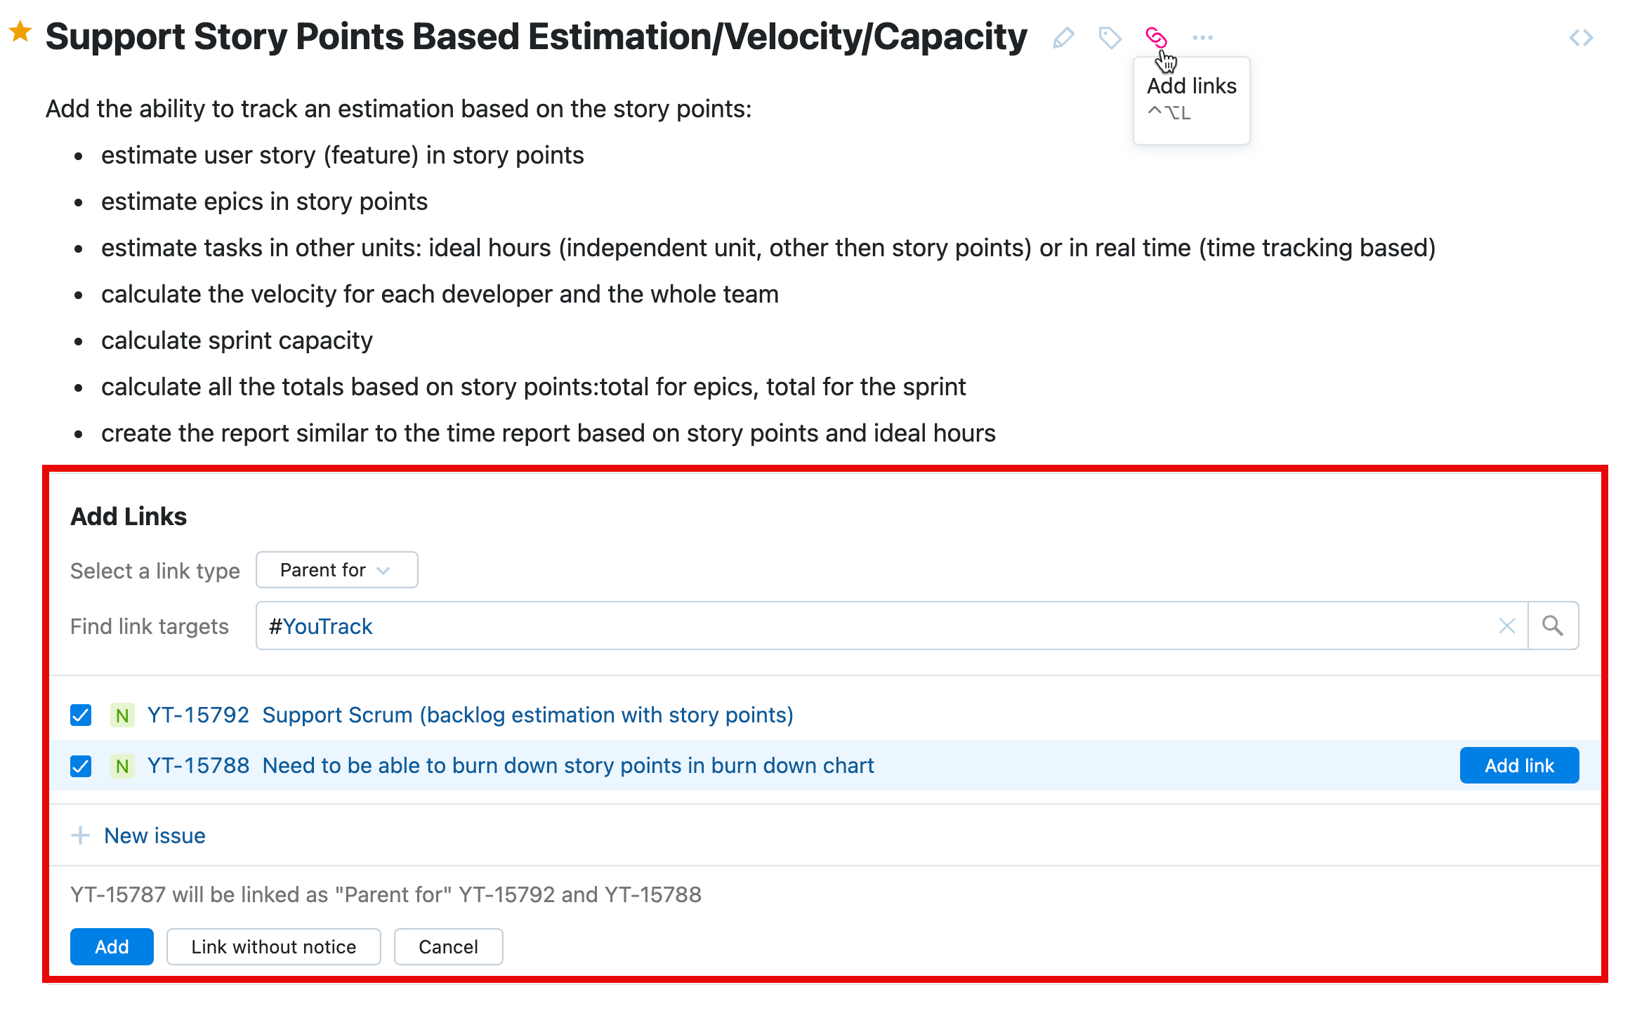
Task: Run search with the magnifier icon
Action: pos(1554,625)
